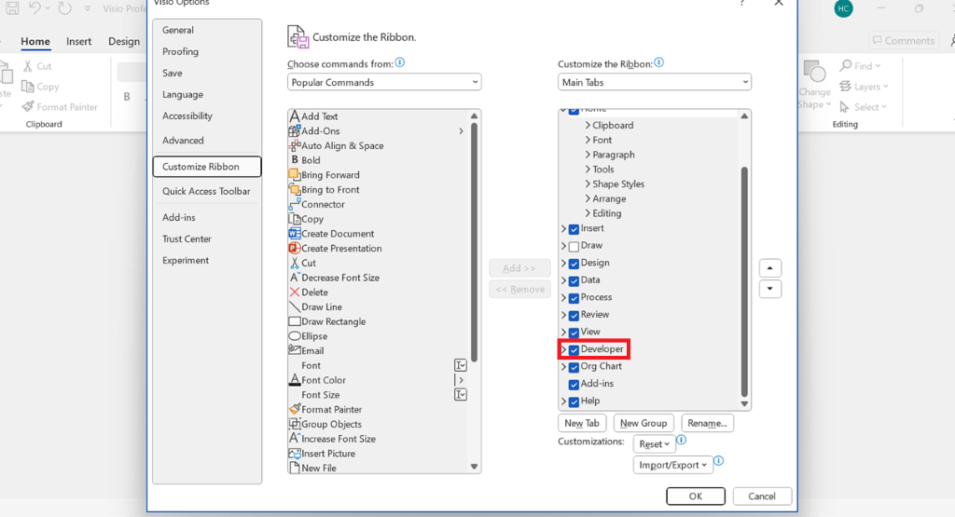
Task: Toggle the Developer tab checkbox
Action: pyautogui.click(x=574, y=349)
